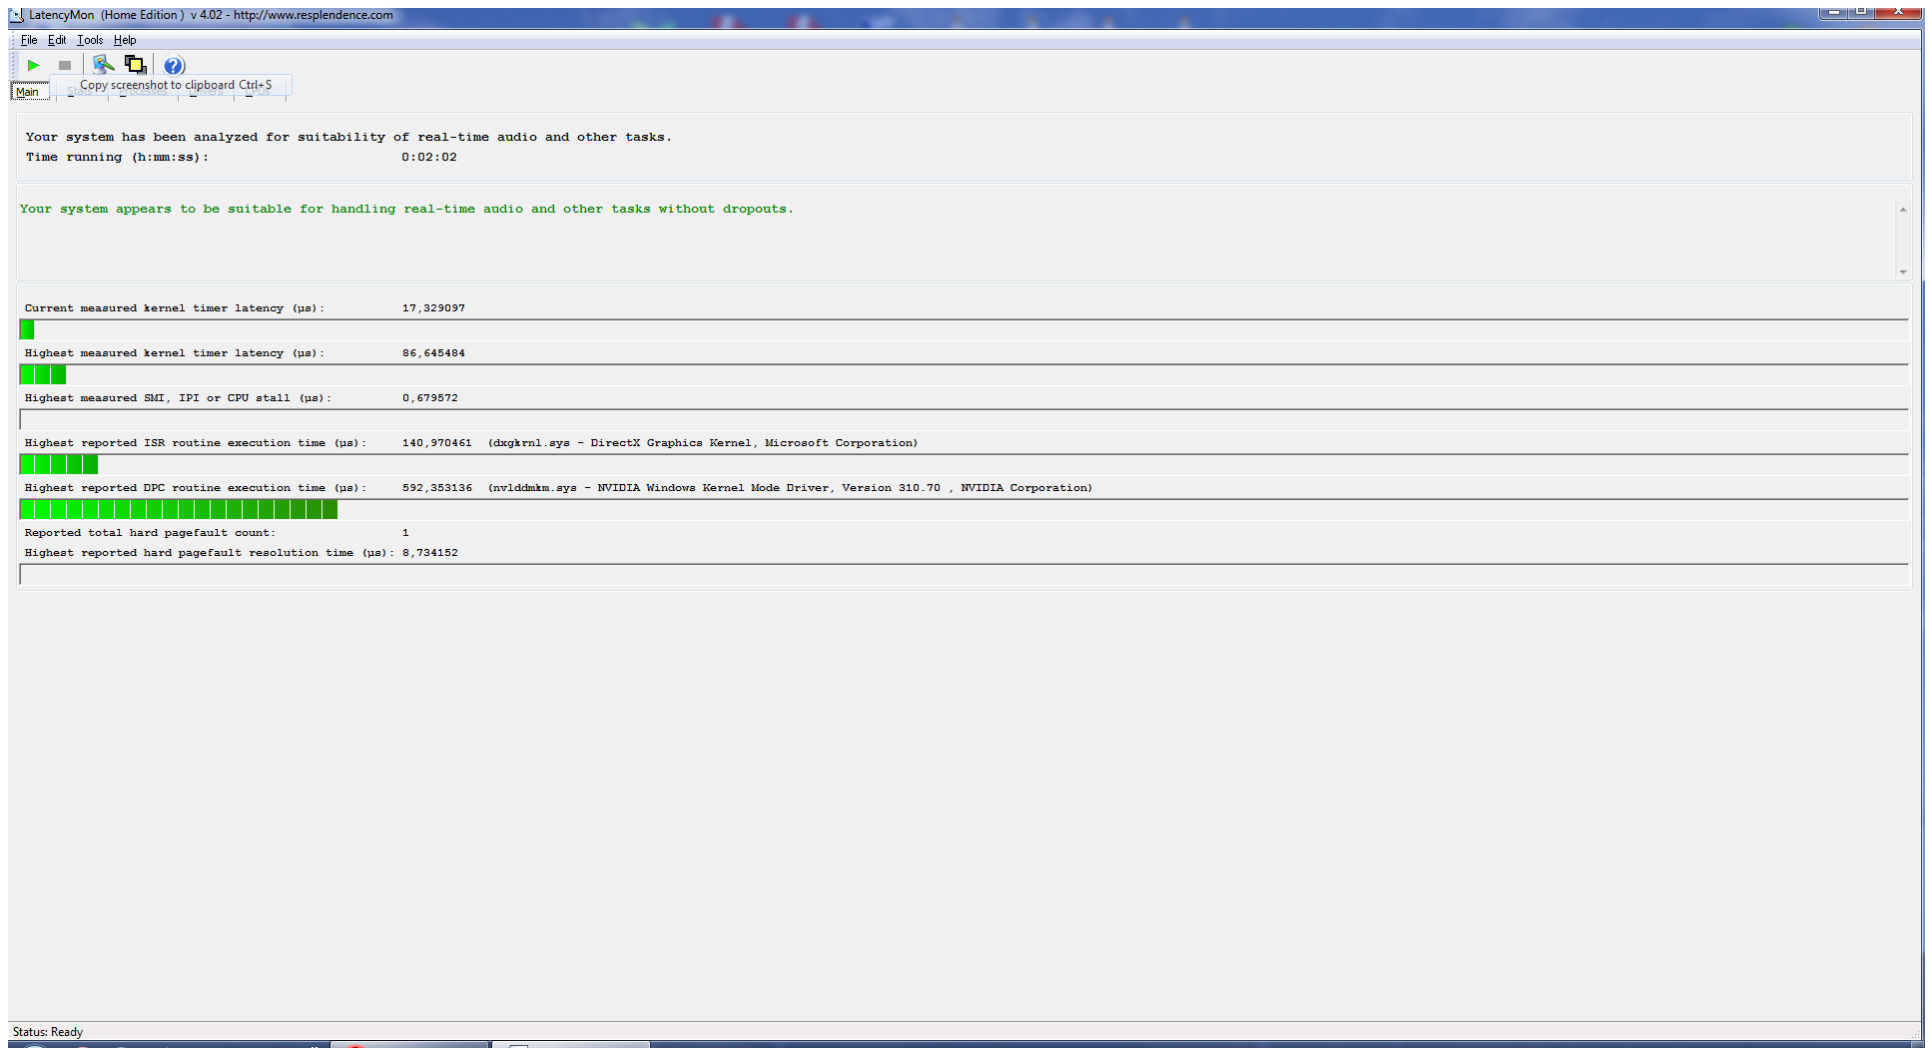Image resolution: width=1930 pixels, height=1049 pixels.
Task: Click the nvlddmkm.sys NVIDIA driver text
Action: [x=790, y=487]
